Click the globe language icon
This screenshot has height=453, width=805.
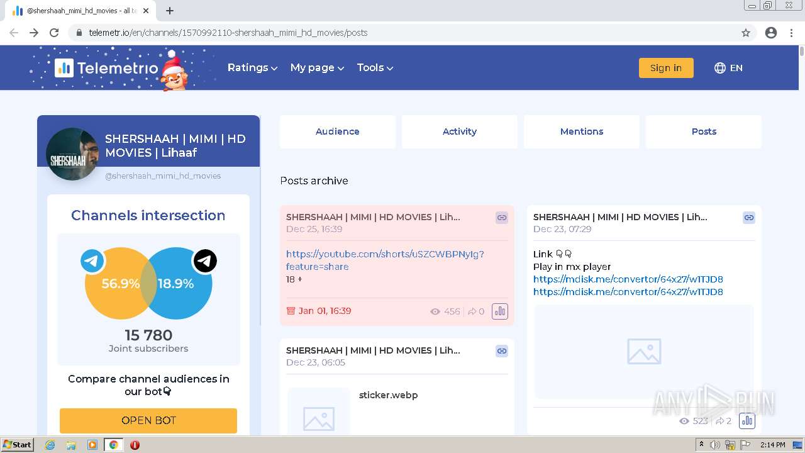point(720,68)
